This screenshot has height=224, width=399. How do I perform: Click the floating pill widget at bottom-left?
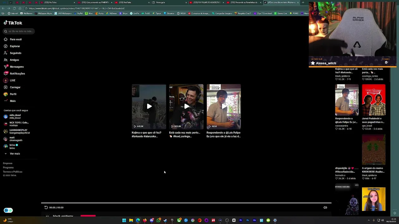[8, 210]
